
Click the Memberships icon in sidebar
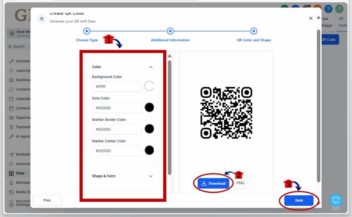(11, 183)
